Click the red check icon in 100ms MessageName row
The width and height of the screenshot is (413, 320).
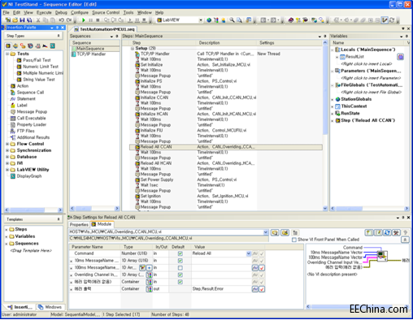tap(262, 268)
